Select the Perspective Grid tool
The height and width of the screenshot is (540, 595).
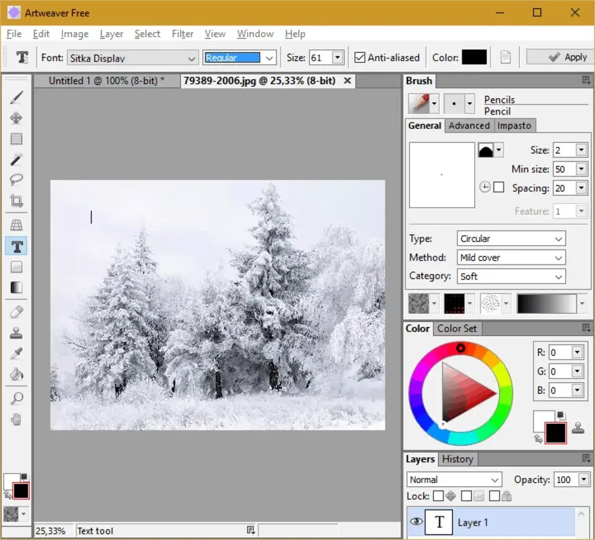[x=16, y=225]
